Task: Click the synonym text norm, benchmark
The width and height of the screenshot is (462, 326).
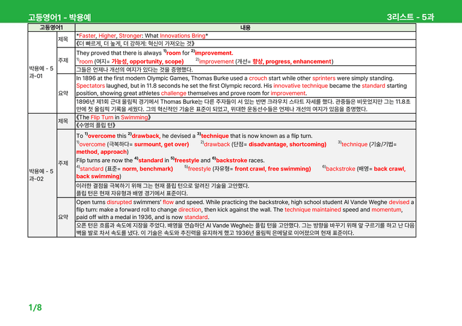Action: coord(147,169)
